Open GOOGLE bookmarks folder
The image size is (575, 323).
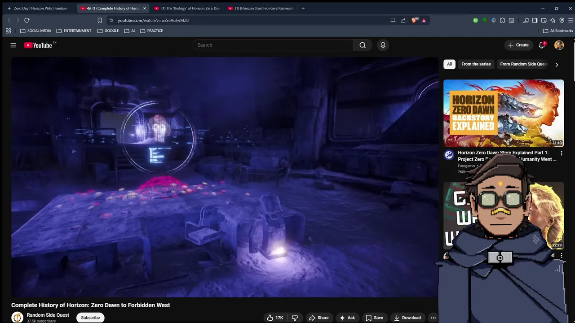(108, 31)
